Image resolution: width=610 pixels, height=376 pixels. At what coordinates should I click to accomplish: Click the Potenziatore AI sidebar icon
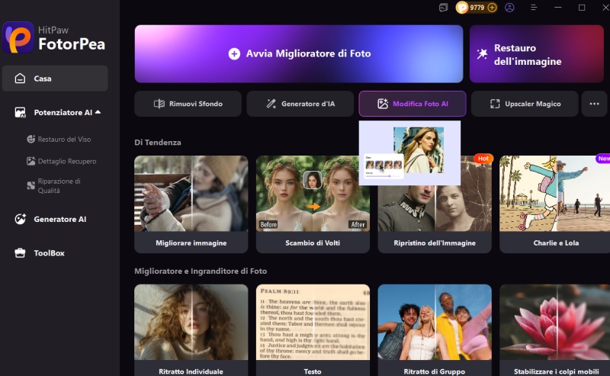21,112
